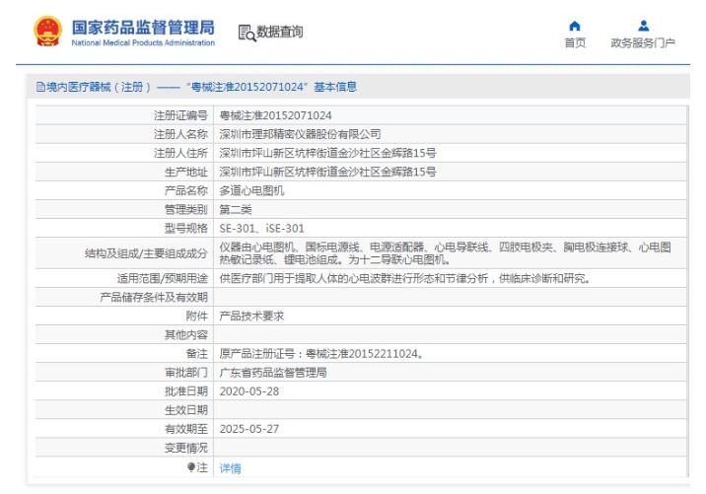Click product name value 多道心电图机
Image resolution: width=706 pixels, height=494 pixels.
point(251,190)
